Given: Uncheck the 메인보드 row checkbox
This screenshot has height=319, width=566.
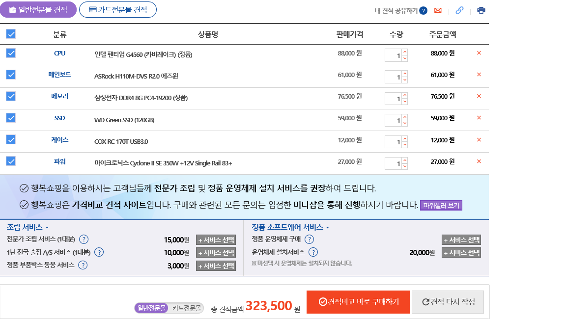Looking at the screenshot, I should pyautogui.click(x=11, y=75).
